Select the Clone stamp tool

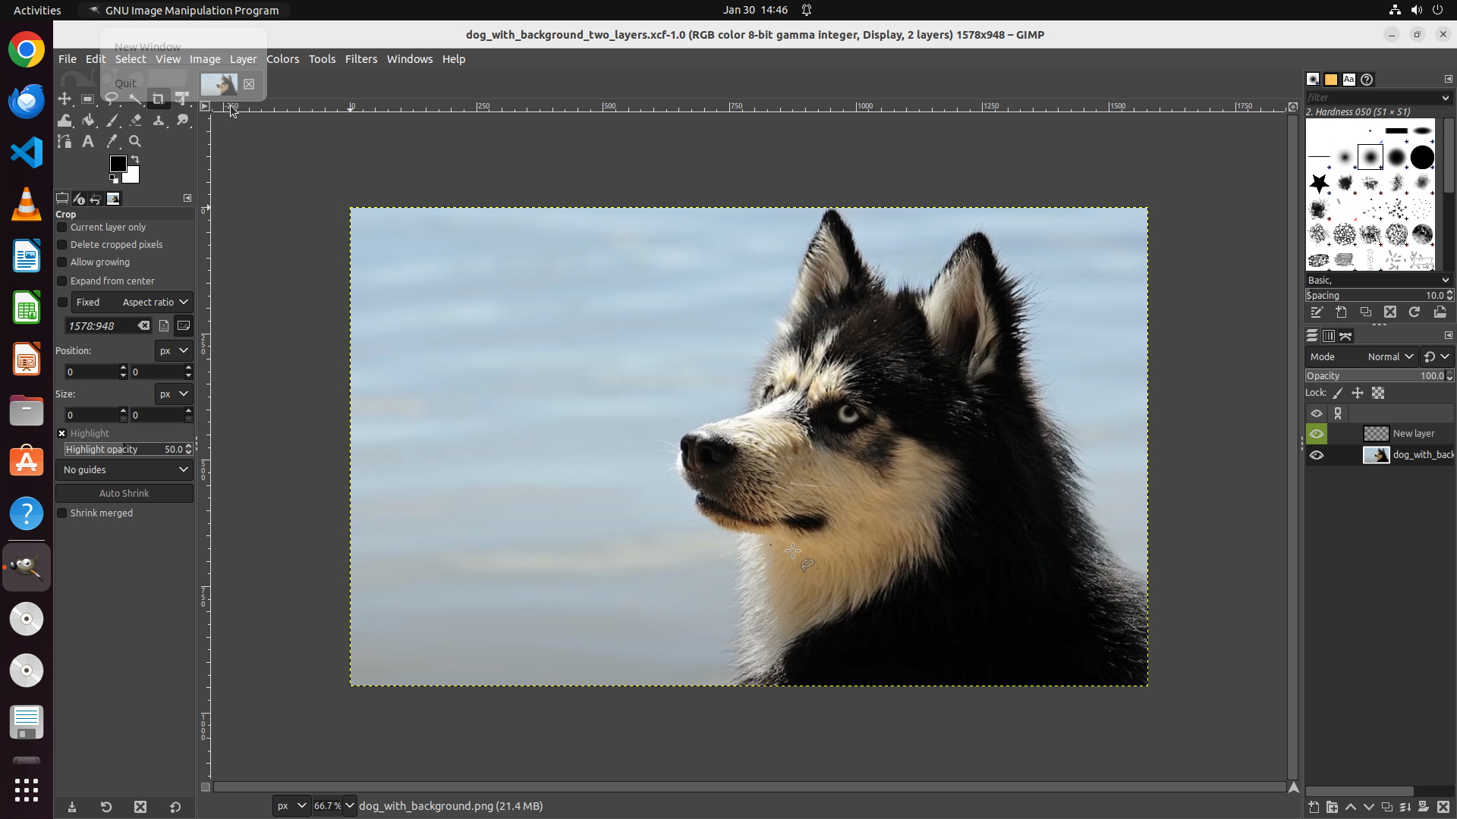pyautogui.click(x=159, y=120)
